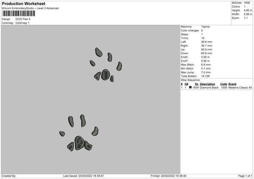Click the lower paw print's large central pad
Image resolution: width=254 pixels, height=179 pixels.
point(80,143)
